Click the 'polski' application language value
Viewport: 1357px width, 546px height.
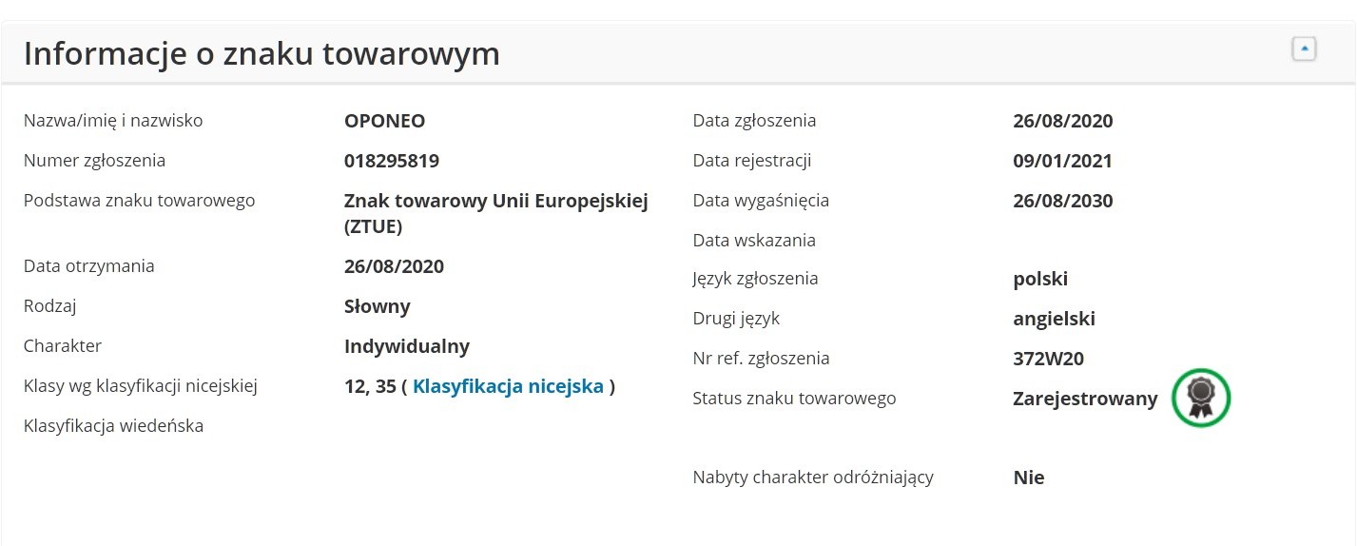[1040, 279]
